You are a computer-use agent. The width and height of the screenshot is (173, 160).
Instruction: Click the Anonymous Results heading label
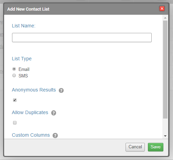click(34, 90)
